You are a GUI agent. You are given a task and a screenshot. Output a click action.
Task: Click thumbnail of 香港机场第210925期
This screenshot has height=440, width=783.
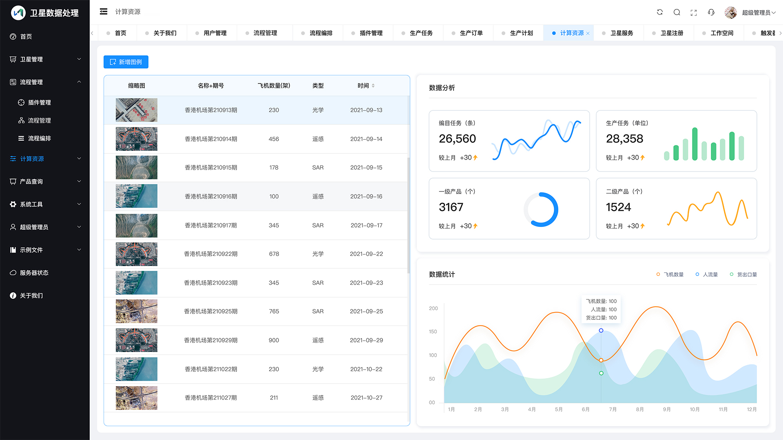tap(137, 311)
